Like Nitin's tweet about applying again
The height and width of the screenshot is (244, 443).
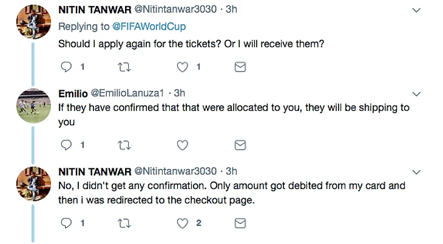pyautogui.click(x=182, y=67)
